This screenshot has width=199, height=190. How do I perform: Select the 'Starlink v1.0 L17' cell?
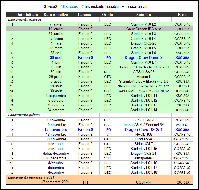[x=144, y=168]
